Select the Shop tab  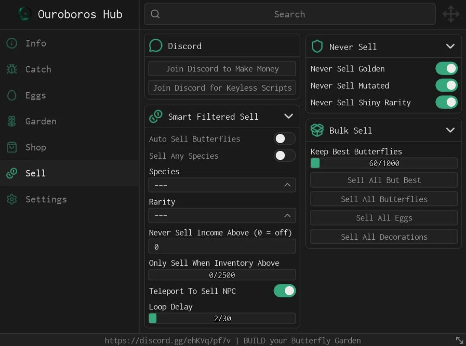(x=69, y=147)
